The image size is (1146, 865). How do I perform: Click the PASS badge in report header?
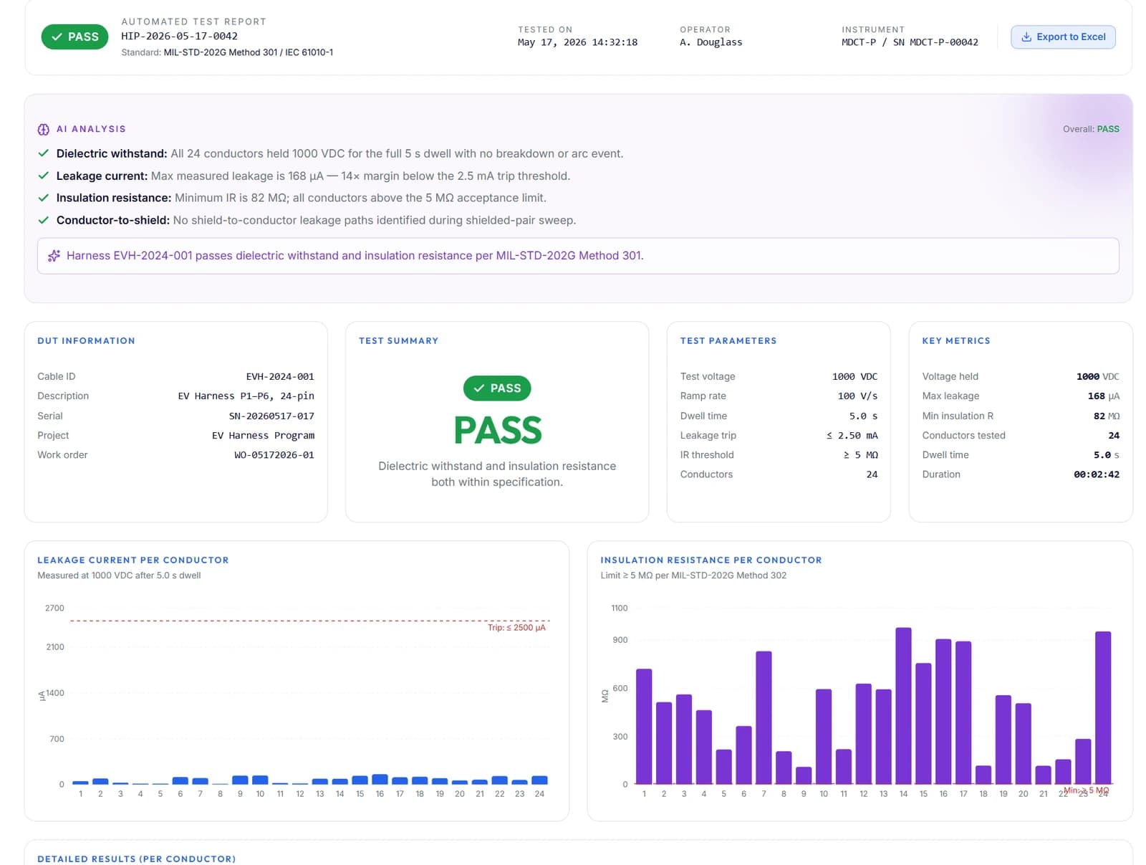pyautogui.click(x=74, y=37)
